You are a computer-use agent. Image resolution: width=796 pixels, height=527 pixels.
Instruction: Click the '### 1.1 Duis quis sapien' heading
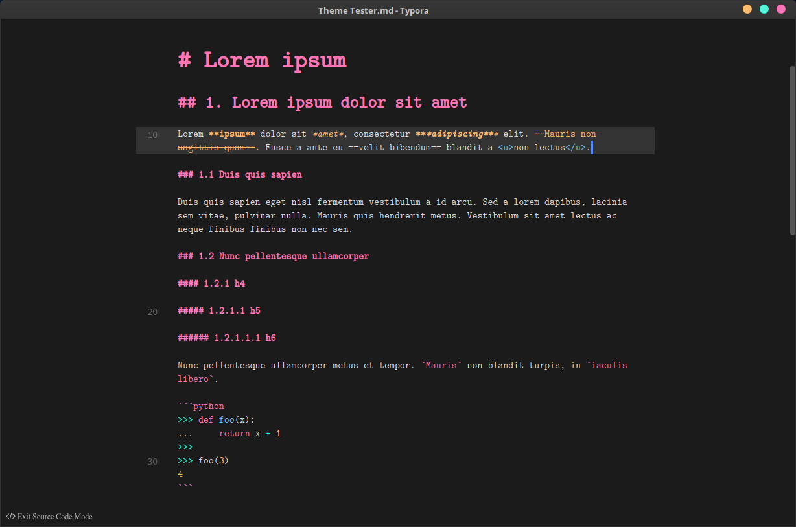(240, 174)
